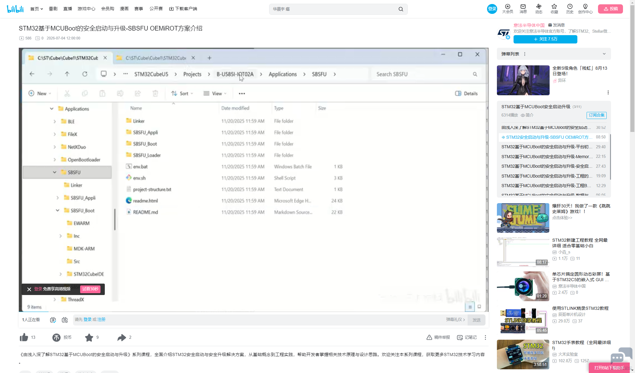Click the bilibili logo
Image resolution: width=635 pixels, height=373 pixels.
(15, 9)
